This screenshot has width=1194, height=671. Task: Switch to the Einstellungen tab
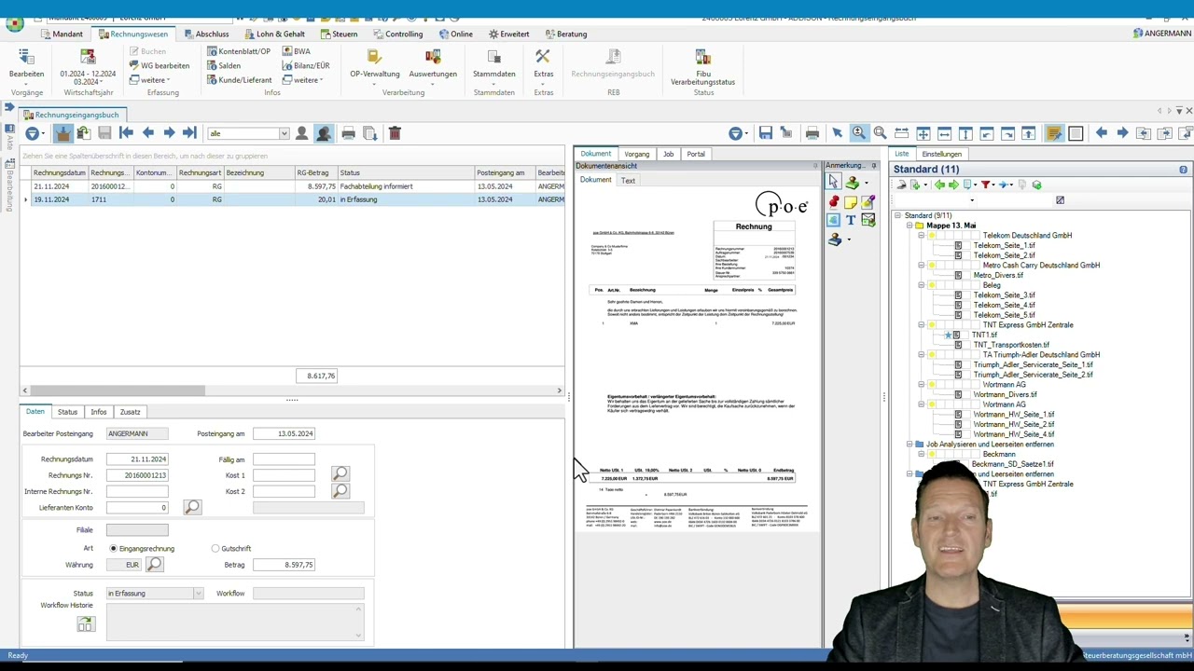[x=941, y=154]
